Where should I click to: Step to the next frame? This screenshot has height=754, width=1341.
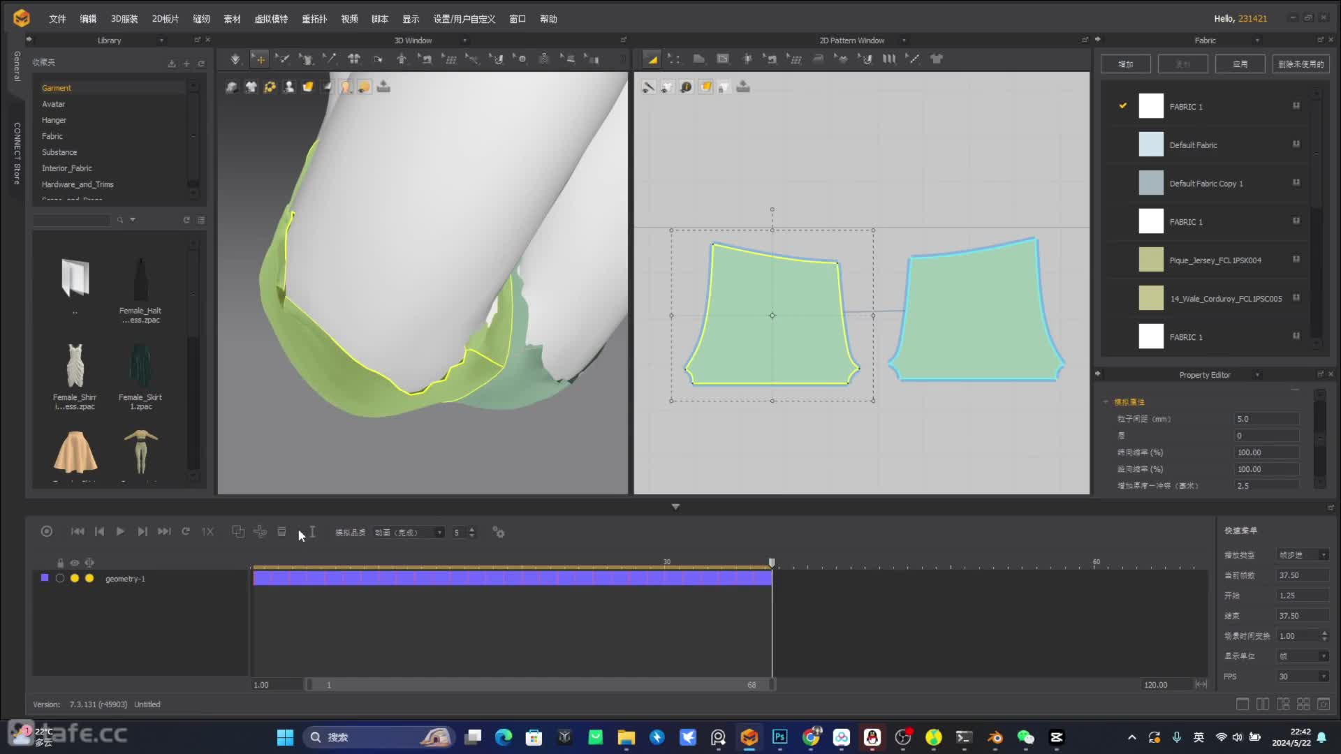coord(142,532)
